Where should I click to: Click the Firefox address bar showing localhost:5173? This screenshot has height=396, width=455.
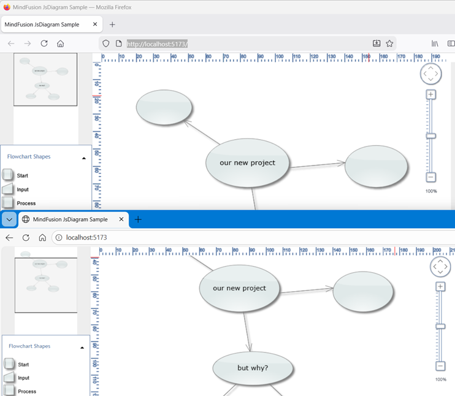[245, 44]
